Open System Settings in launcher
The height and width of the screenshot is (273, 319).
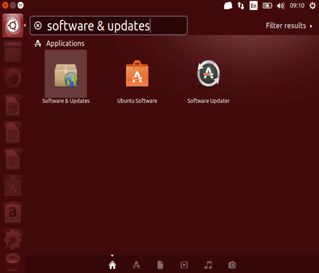pos(13,240)
